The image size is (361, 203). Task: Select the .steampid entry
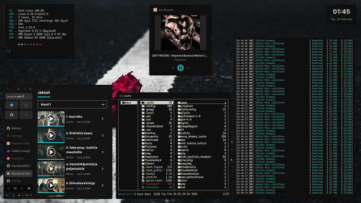pyautogui.click(x=156, y=187)
